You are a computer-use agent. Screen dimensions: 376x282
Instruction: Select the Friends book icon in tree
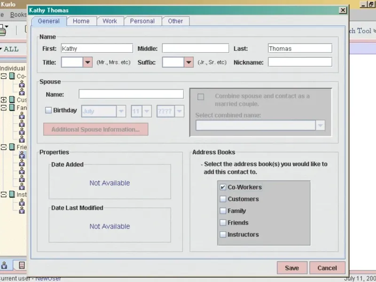[x=12, y=147]
